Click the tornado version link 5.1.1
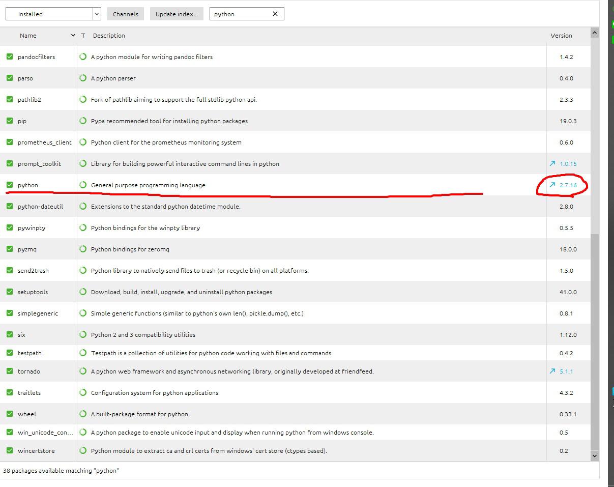Viewport: 614px width, 487px height. (566, 371)
